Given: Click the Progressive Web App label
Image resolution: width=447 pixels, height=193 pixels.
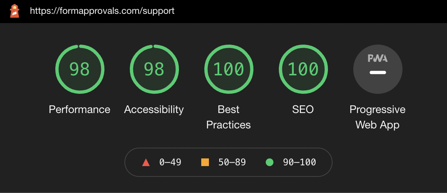Looking at the screenshot, I should (377, 117).
